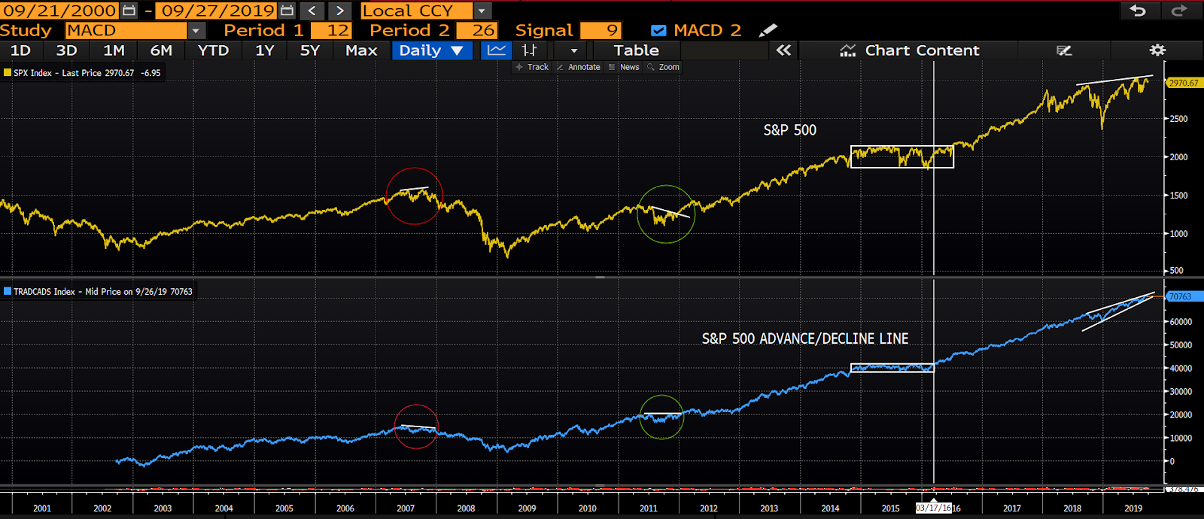Image resolution: width=1204 pixels, height=519 pixels.
Task: Click the Period 1 value field
Action: (332, 31)
